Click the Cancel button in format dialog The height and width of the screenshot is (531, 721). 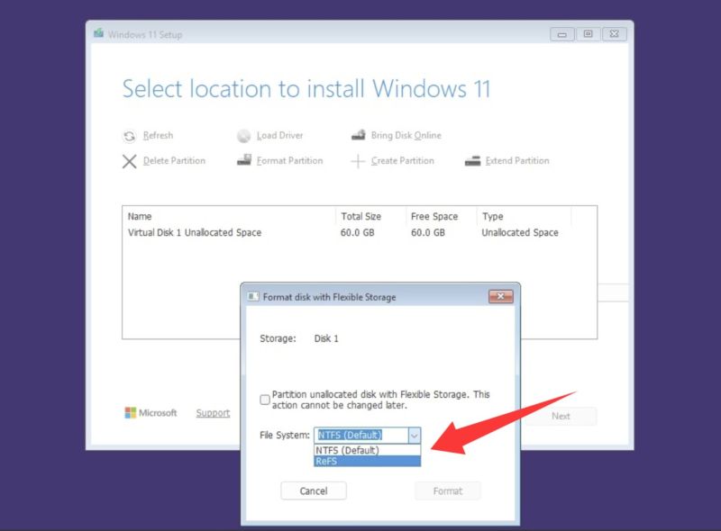coord(314,491)
